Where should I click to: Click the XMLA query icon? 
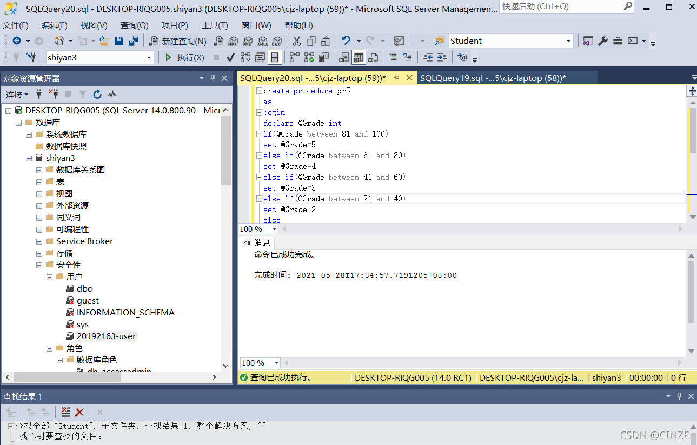click(x=263, y=41)
